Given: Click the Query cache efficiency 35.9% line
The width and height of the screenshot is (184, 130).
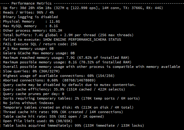Looking at the screenshot, I should point(64,89).
